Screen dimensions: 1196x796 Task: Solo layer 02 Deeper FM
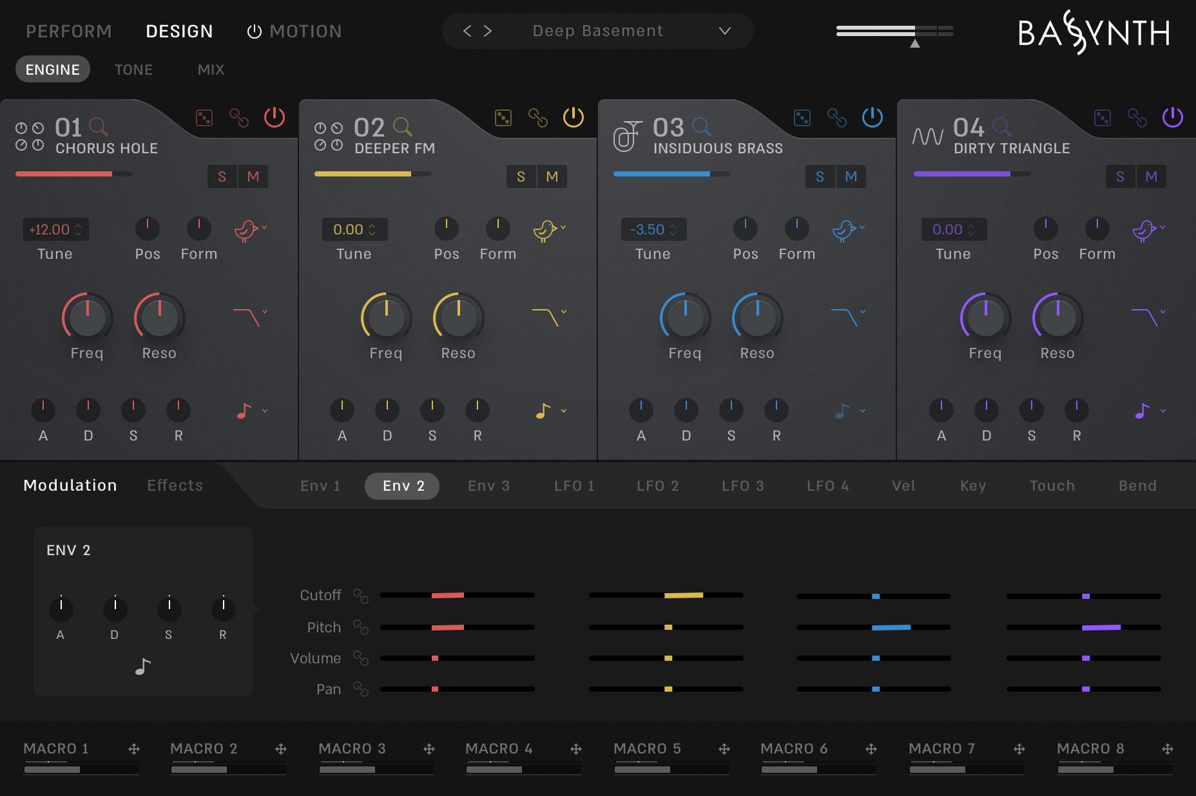click(521, 176)
